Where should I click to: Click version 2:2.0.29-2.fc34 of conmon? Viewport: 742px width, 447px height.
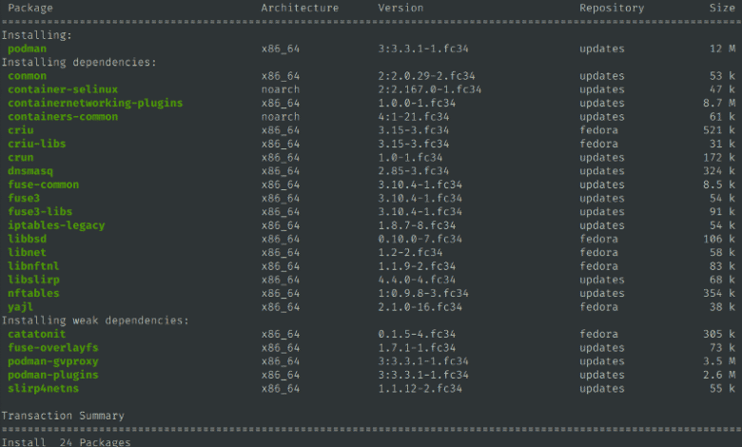[x=426, y=76]
